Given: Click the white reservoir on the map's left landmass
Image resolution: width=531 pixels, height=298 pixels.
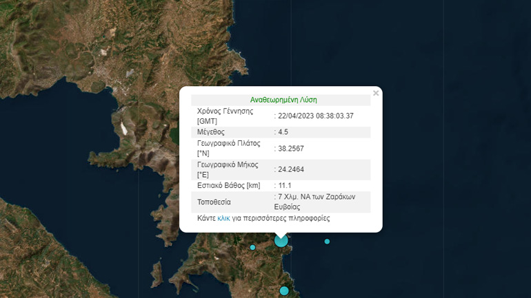Looking at the screenshot, I should (x=123, y=127).
